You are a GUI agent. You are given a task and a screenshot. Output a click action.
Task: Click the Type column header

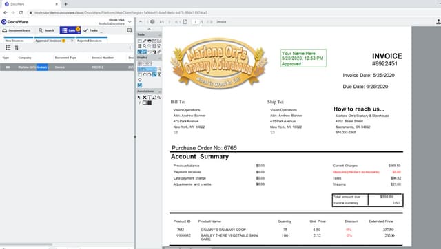pyautogui.click(x=6, y=58)
